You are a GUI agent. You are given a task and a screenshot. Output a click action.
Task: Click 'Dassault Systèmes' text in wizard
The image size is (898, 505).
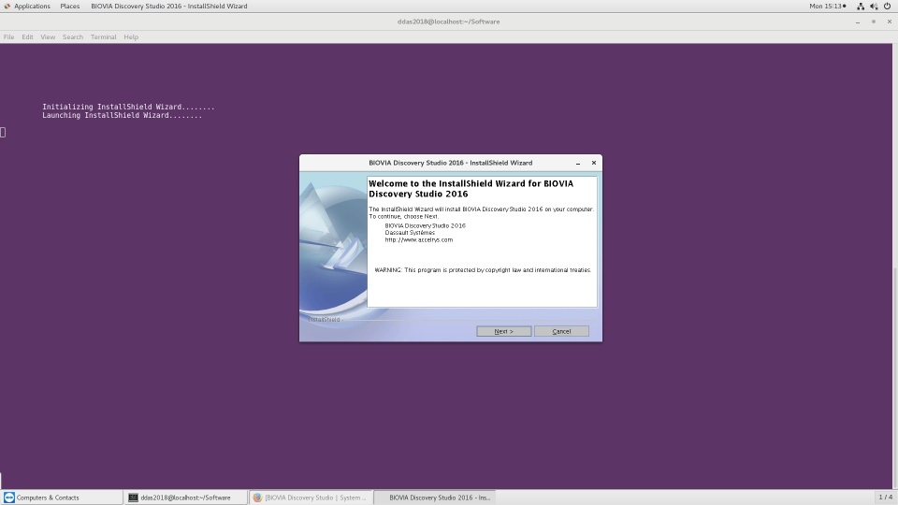[x=410, y=233]
